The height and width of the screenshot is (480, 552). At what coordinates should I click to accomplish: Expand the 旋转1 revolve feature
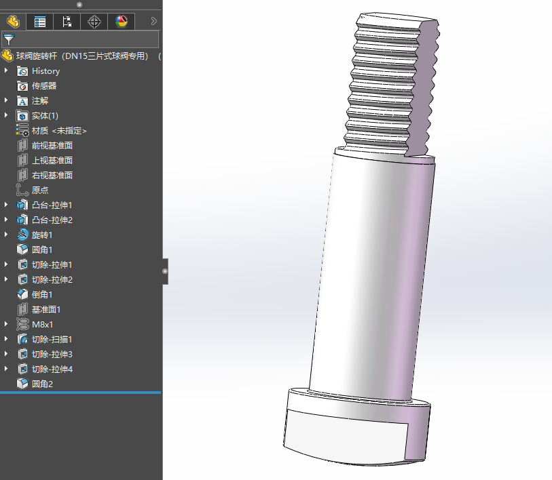(x=6, y=235)
